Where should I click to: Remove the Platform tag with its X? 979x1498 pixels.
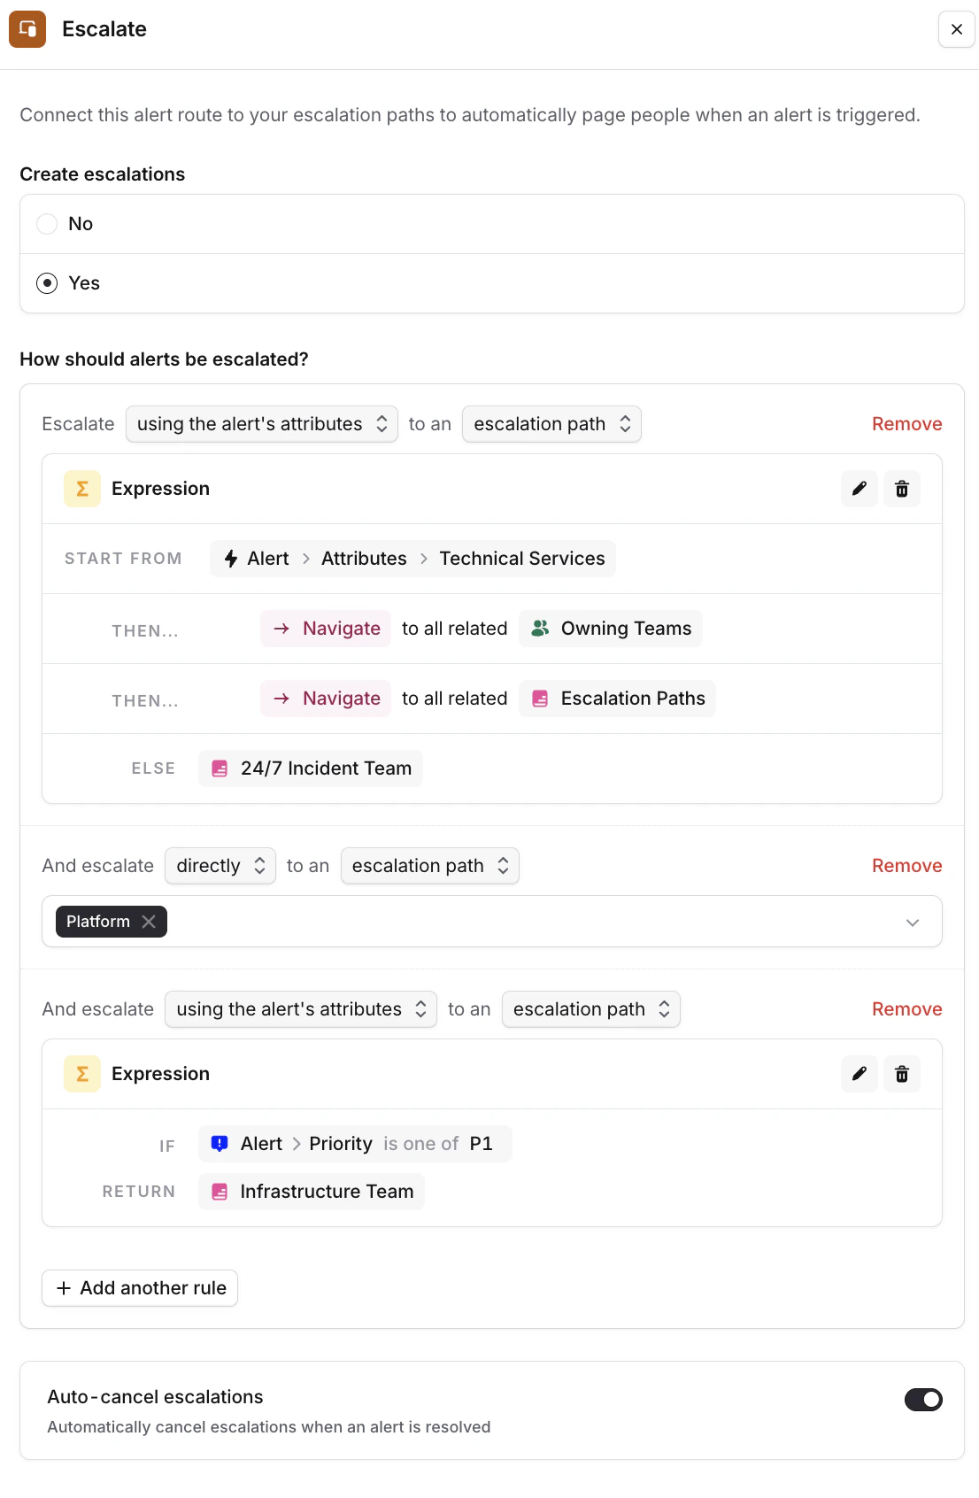(149, 922)
